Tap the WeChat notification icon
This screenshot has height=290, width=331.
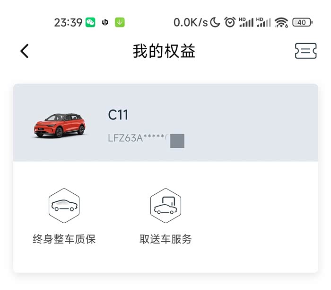[x=90, y=22]
